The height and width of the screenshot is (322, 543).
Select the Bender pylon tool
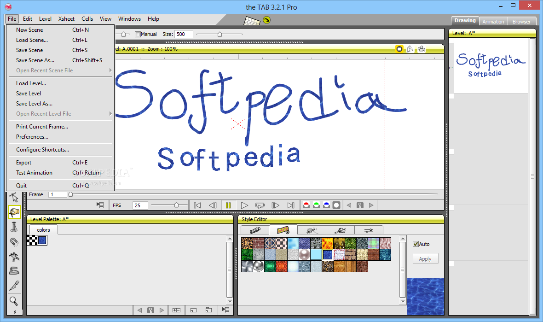(x=14, y=257)
